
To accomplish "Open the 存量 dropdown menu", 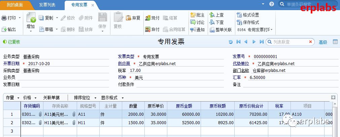I will click(12, 98).
